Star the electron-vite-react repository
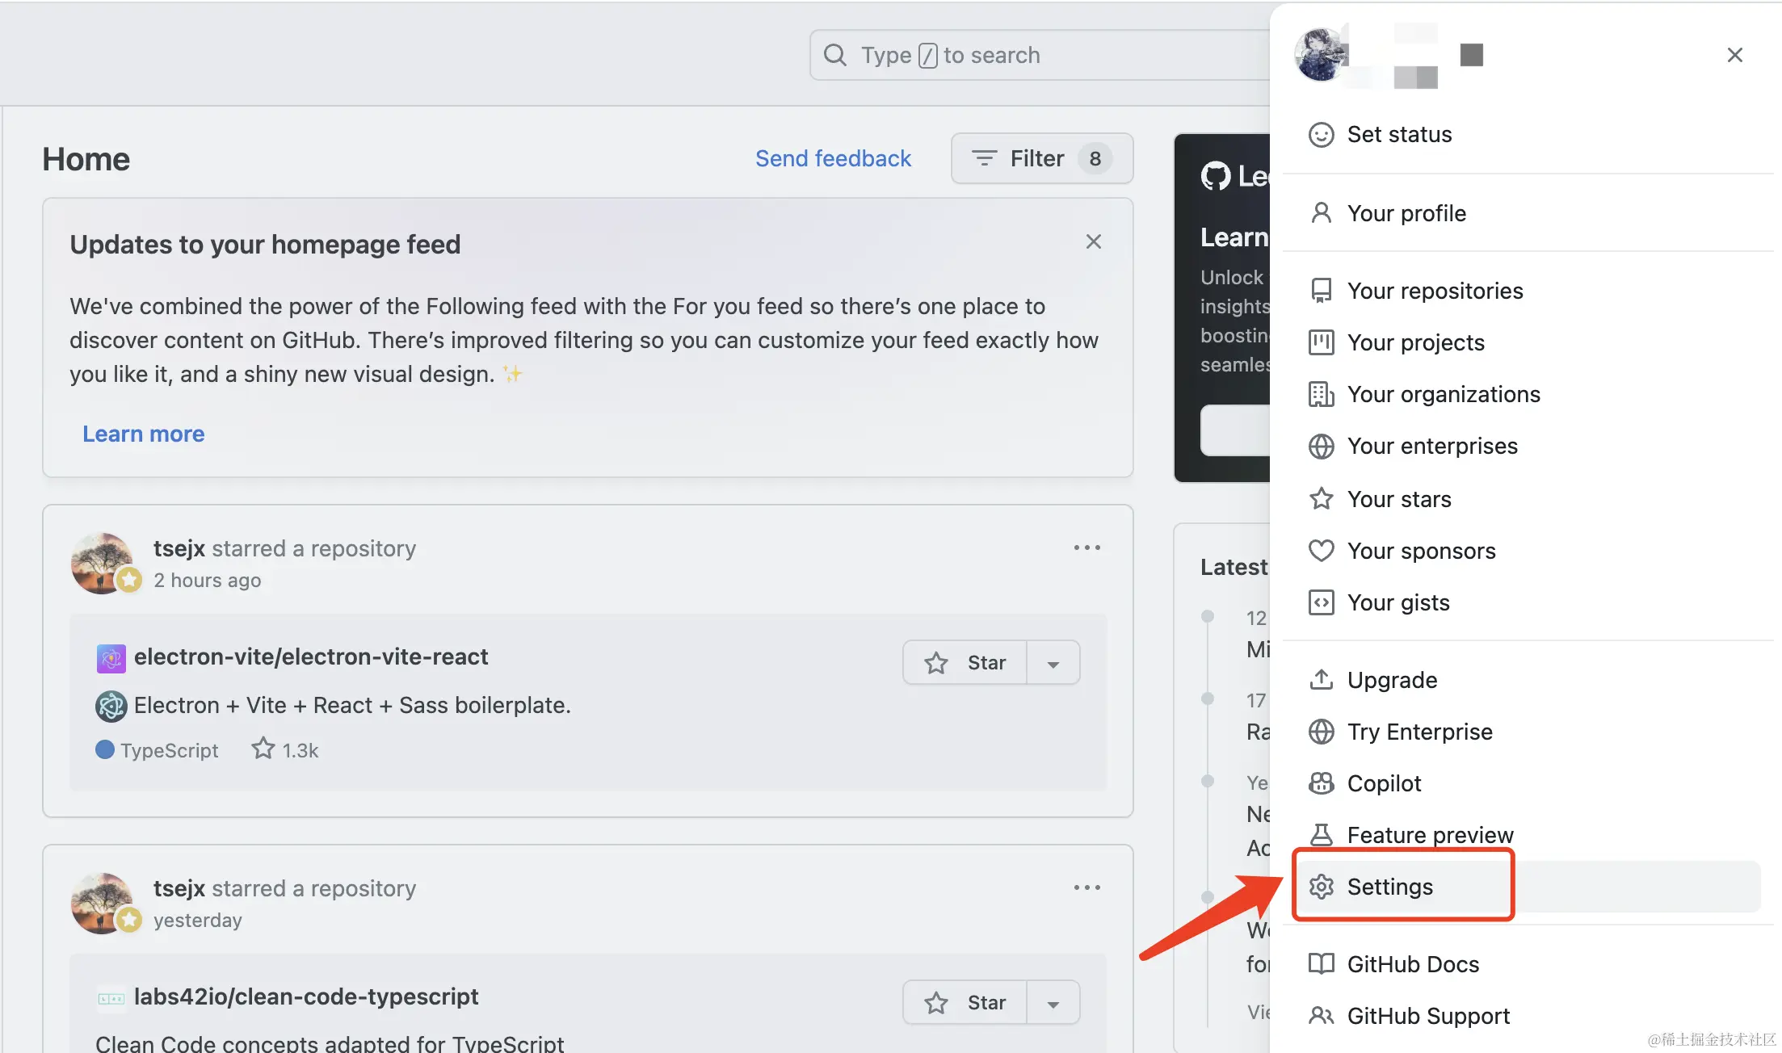 pos(965,663)
